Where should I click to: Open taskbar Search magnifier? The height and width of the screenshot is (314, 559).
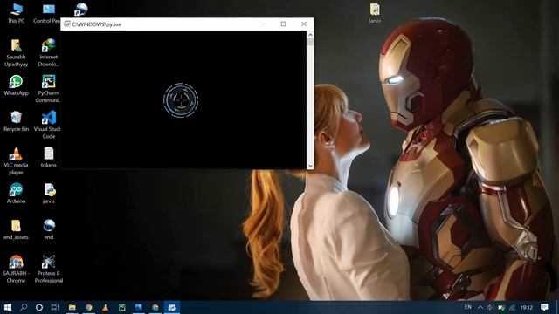coord(24,307)
